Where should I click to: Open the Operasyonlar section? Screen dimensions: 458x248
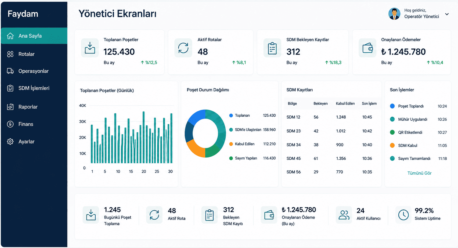(34, 71)
